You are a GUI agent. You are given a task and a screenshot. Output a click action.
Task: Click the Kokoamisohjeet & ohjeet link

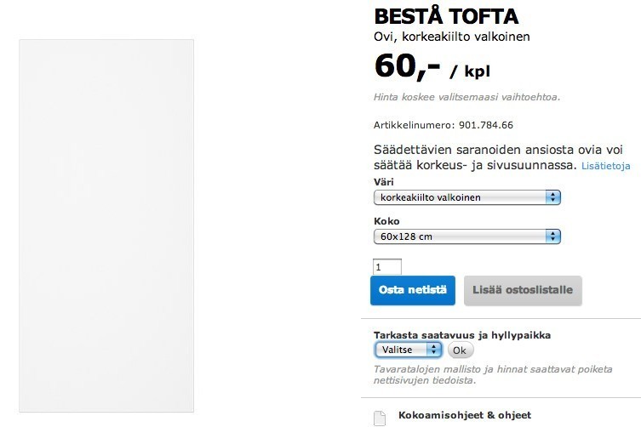[465, 415]
